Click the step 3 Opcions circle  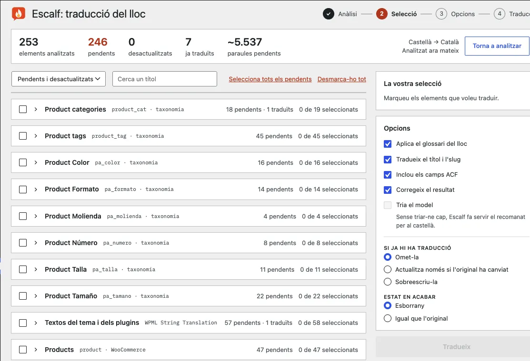441,14
